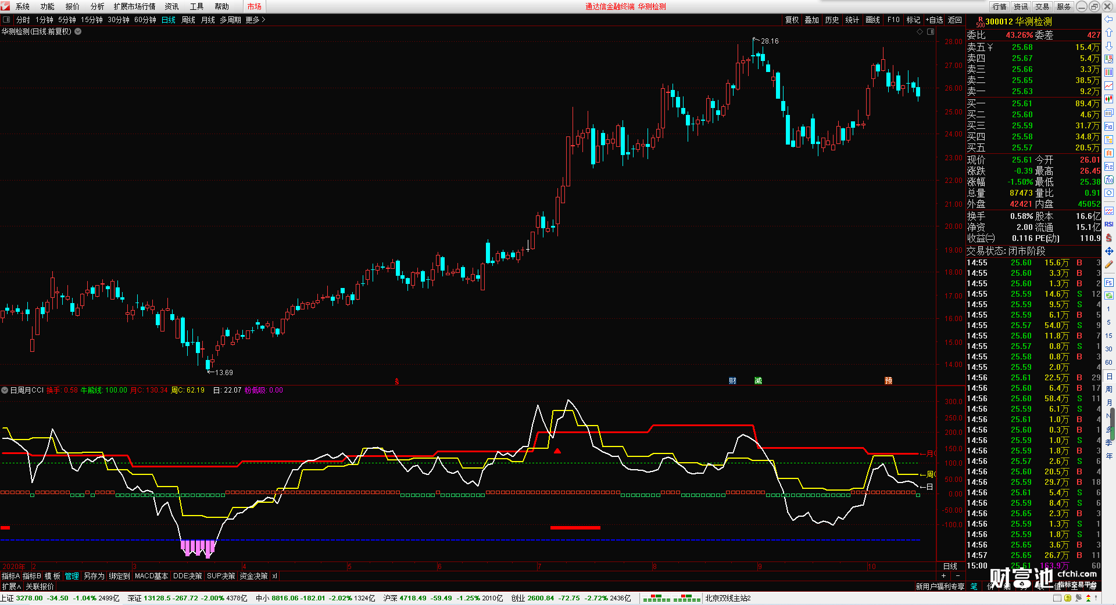The height and width of the screenshot is (605, 1116).
Task: Open the red line chart sidebar icon
Action: pyautogui.click(x=1108, y=86)
